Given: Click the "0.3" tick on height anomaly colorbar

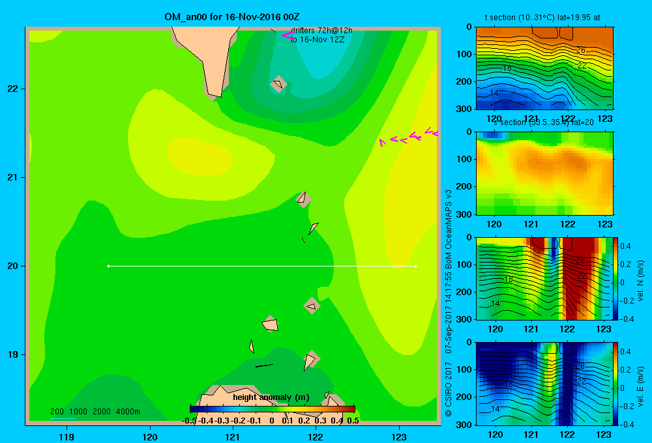Looking at the screenshot, I should [x=321, y=420].
